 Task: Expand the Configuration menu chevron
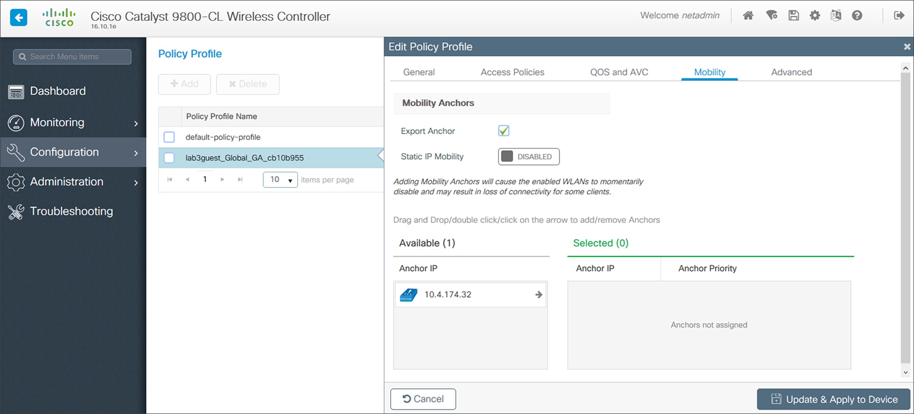tap(136, 153)
